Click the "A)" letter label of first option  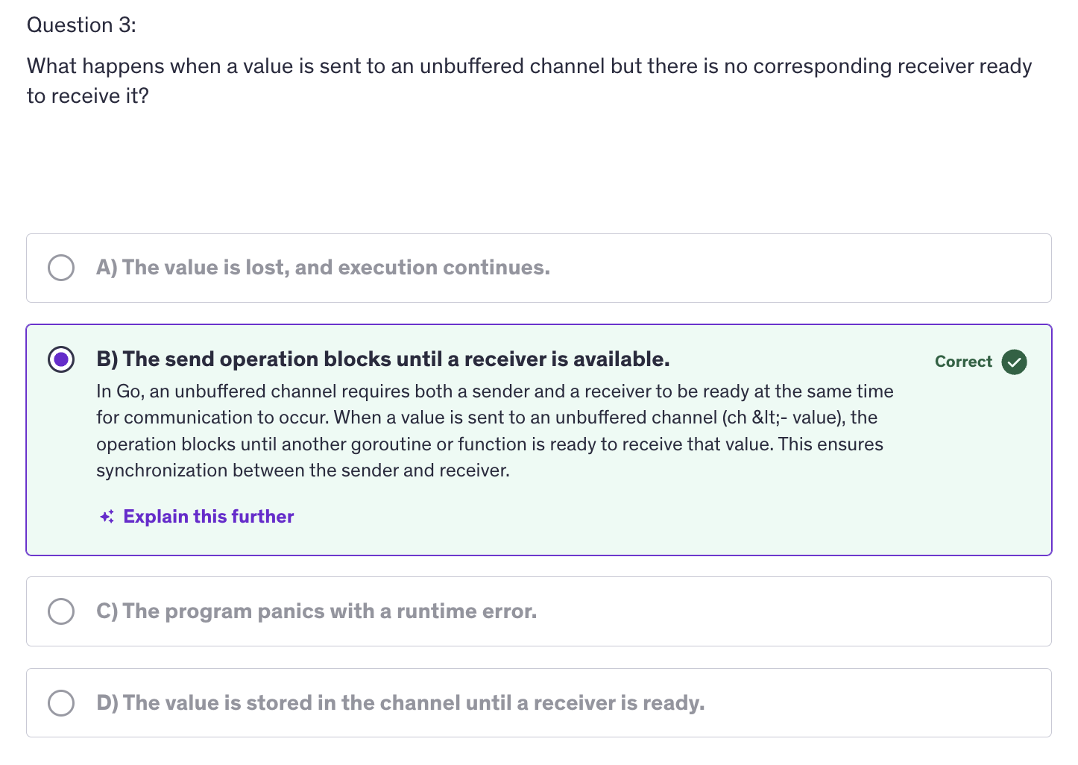click(x=107, y=268)
